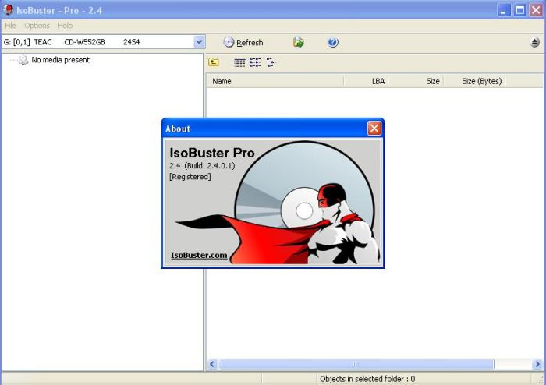Maximize the IsoBuster window
This screenshot has height=385, width=546.
click(520, 10)
